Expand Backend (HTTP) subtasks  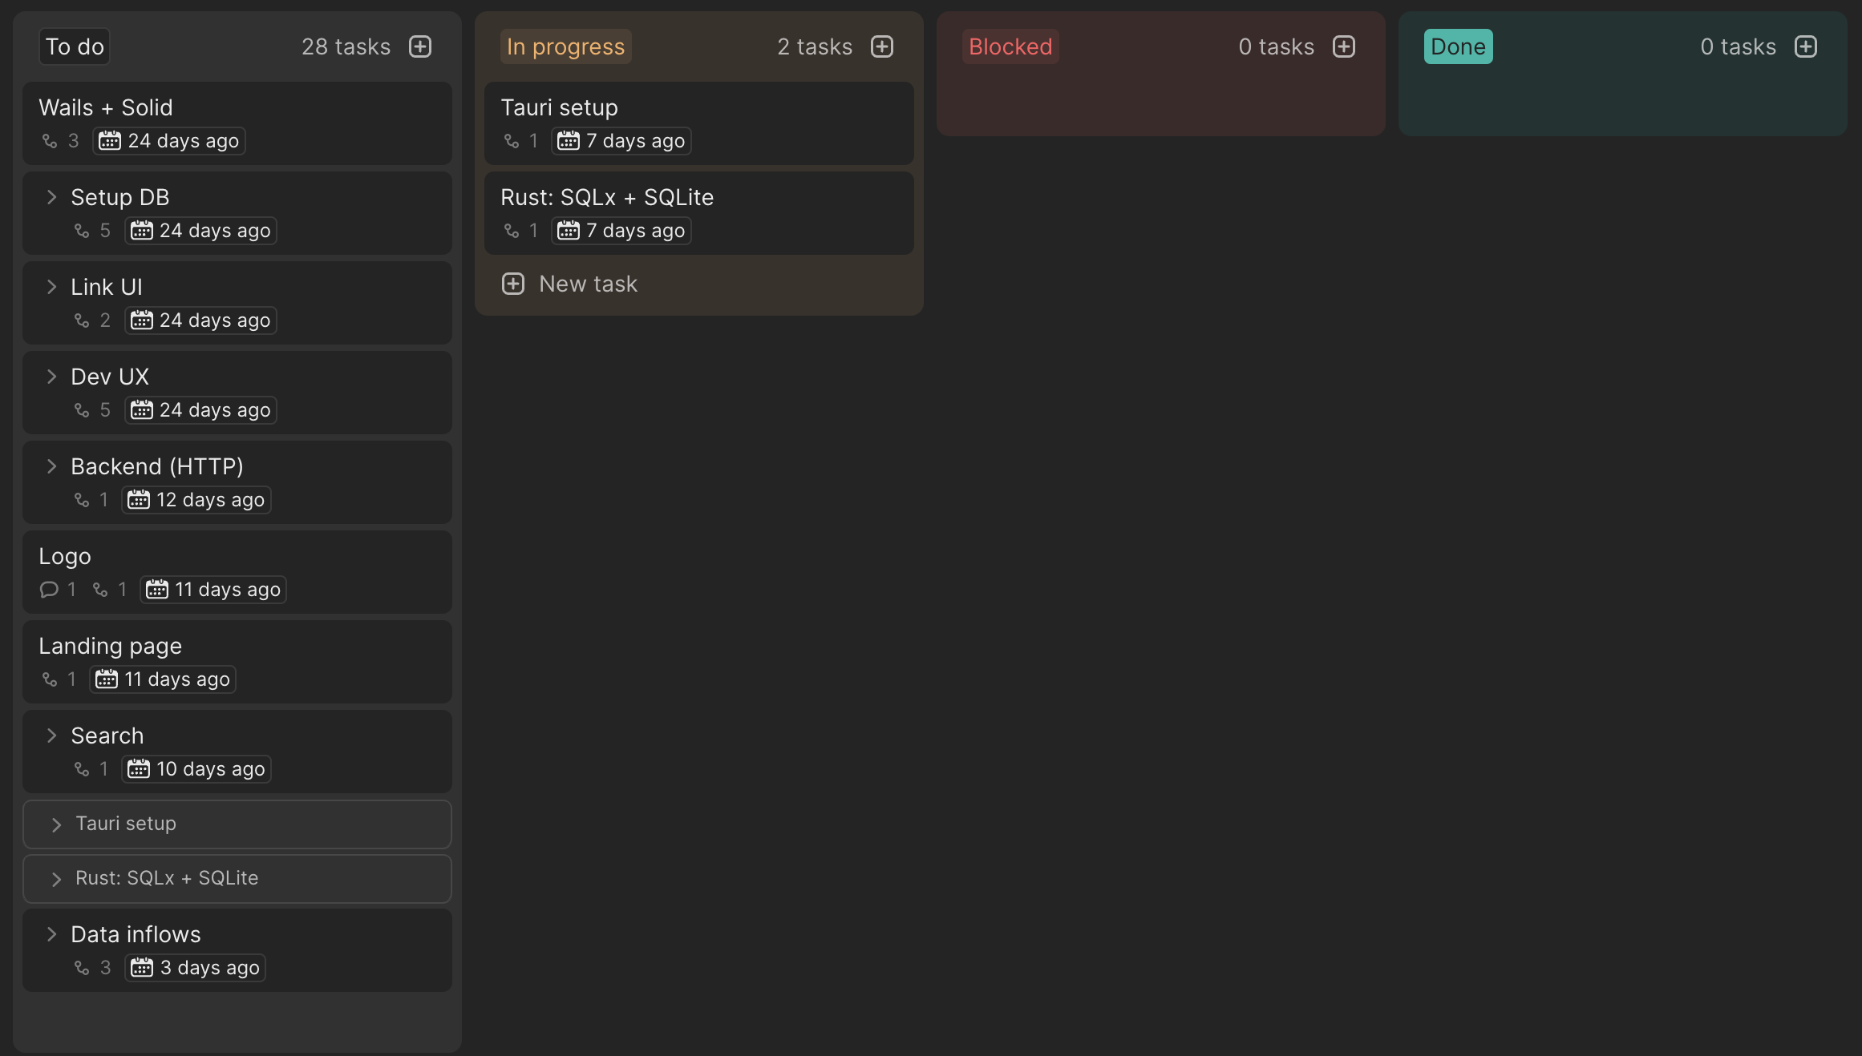tap(52, 466)
